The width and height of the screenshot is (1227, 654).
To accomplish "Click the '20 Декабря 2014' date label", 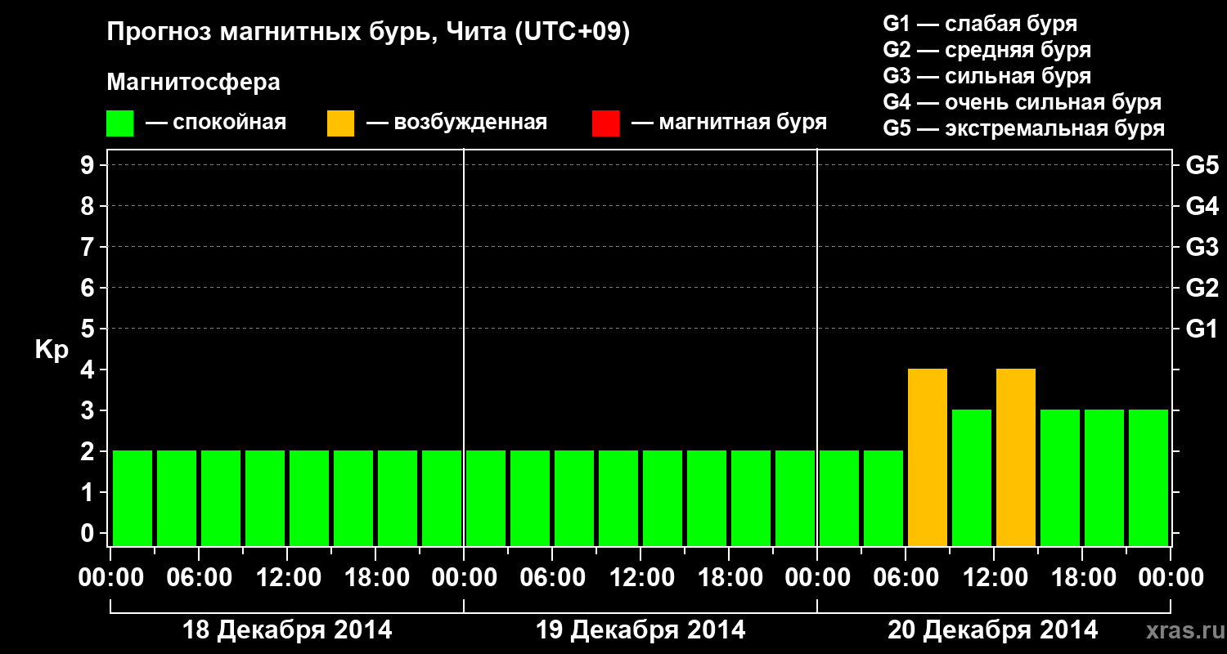I will coord(993,630).
